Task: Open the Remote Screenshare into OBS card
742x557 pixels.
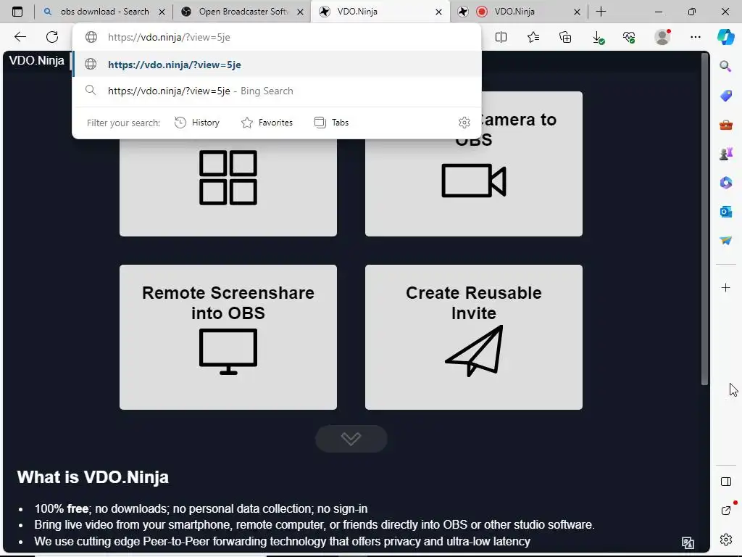Action: [228, 337]
